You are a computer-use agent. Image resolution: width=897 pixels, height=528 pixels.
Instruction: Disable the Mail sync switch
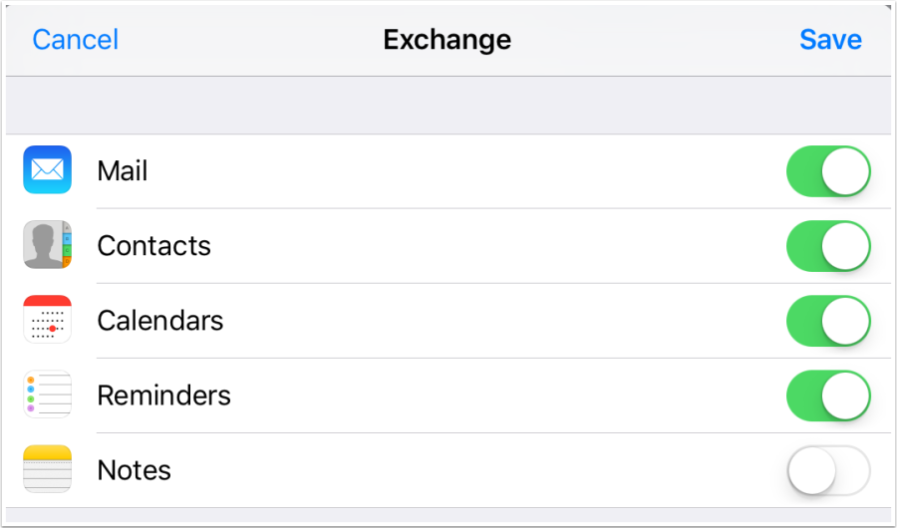point(828,171)
